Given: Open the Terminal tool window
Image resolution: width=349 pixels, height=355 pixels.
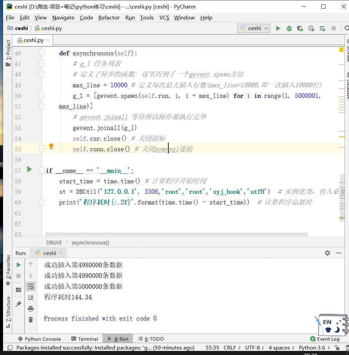Looking at the screenshot, I should coord(85,339).
